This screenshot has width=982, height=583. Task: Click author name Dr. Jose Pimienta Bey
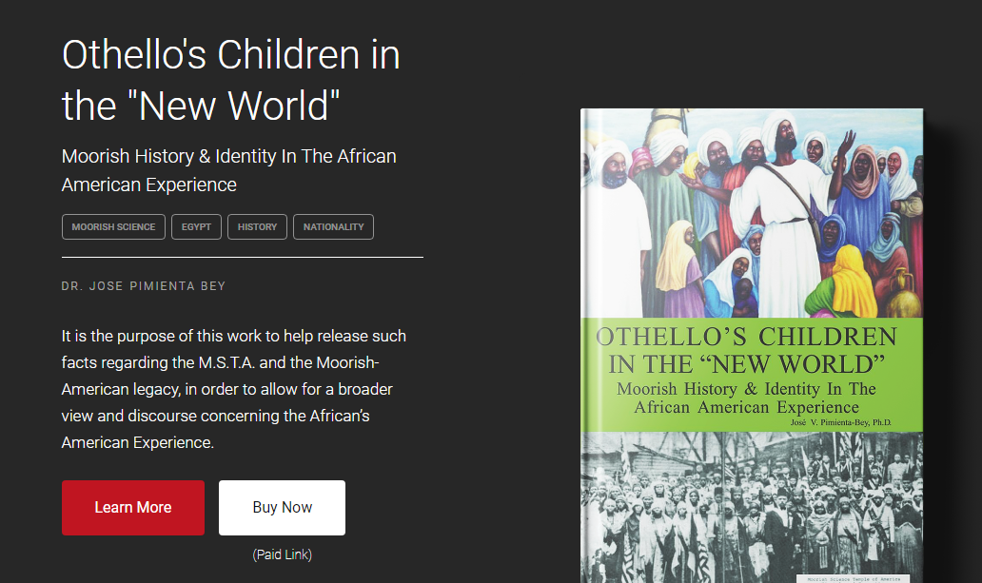coord(144,286)
